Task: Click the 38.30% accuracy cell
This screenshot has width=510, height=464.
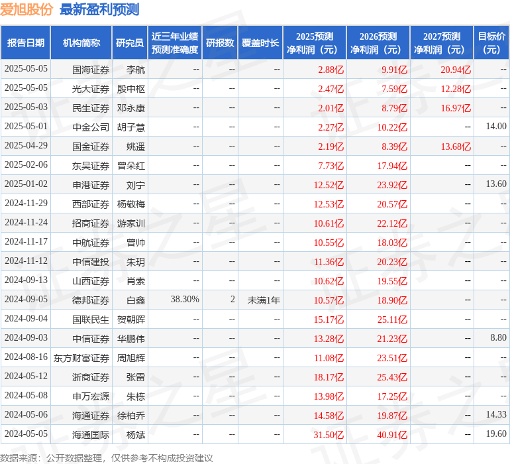Action: [x=185, y=300]
